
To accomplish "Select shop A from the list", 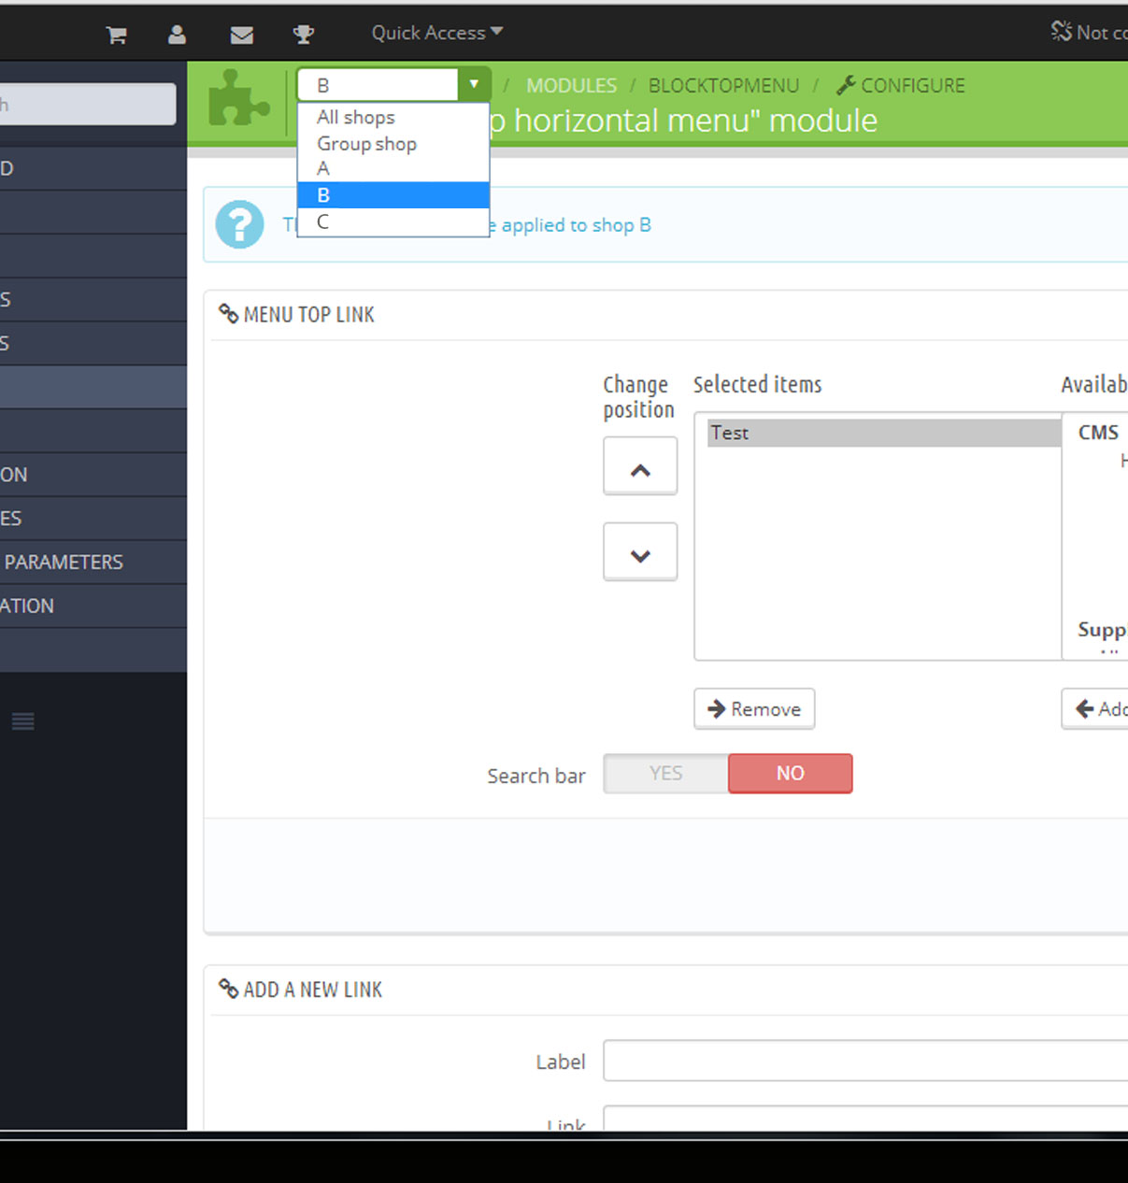I will coord(393,168).
